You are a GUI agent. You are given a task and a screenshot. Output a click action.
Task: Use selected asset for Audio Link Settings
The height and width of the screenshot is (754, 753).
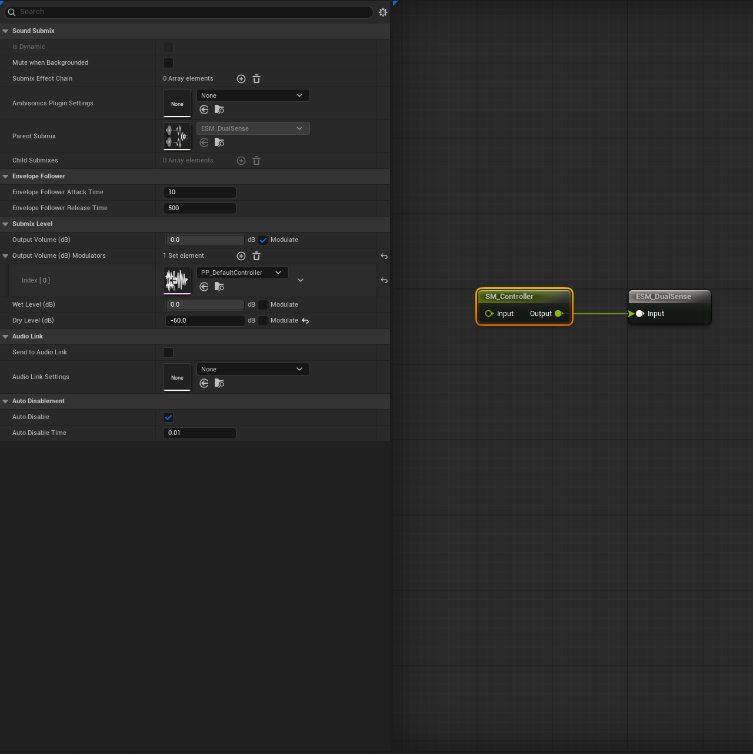pyautogui.click(x=204, y=383)
